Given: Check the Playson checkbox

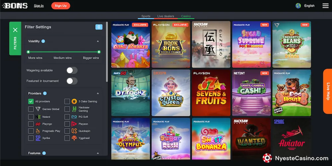Looking at the screenshot, I should tap(67, 124).
